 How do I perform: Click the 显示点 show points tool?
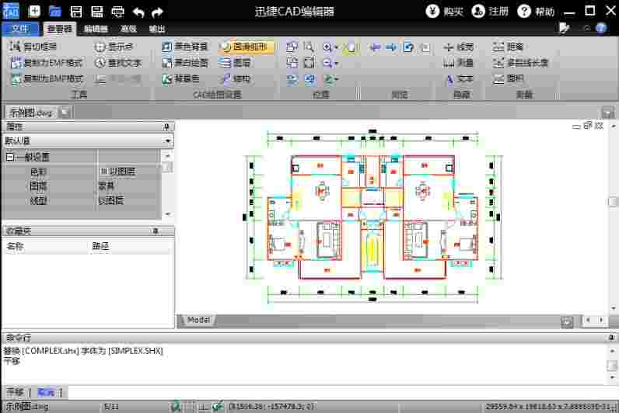click(x=114, y=47)
